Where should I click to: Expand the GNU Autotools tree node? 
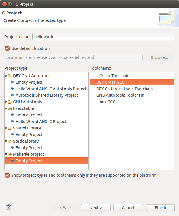click(6, 102)
